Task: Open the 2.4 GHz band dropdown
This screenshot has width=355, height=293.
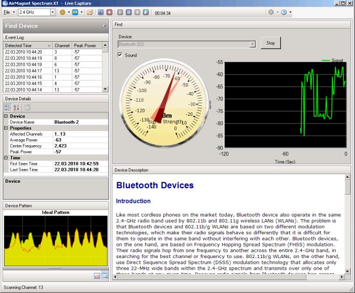Action: coord(53,12)
